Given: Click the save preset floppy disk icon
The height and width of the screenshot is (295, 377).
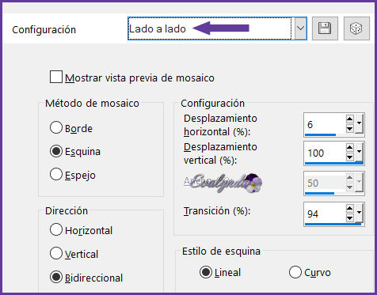Looking at the screenshot, I should [325, 28].
